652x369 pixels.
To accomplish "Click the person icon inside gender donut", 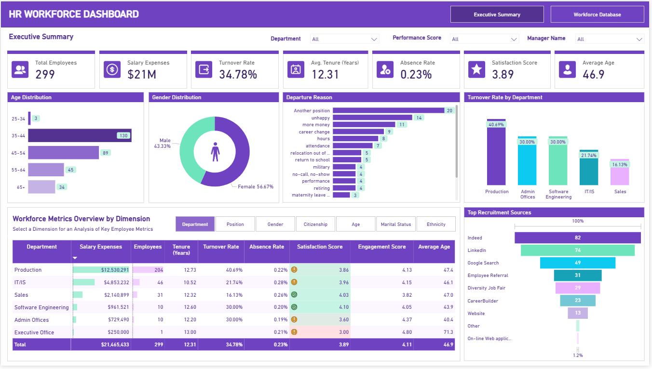I will (215, 152).
